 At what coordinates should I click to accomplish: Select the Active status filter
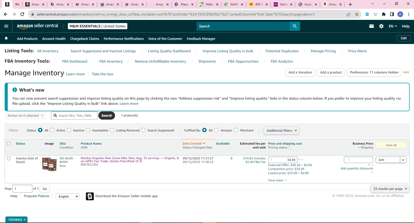(52, 130)
